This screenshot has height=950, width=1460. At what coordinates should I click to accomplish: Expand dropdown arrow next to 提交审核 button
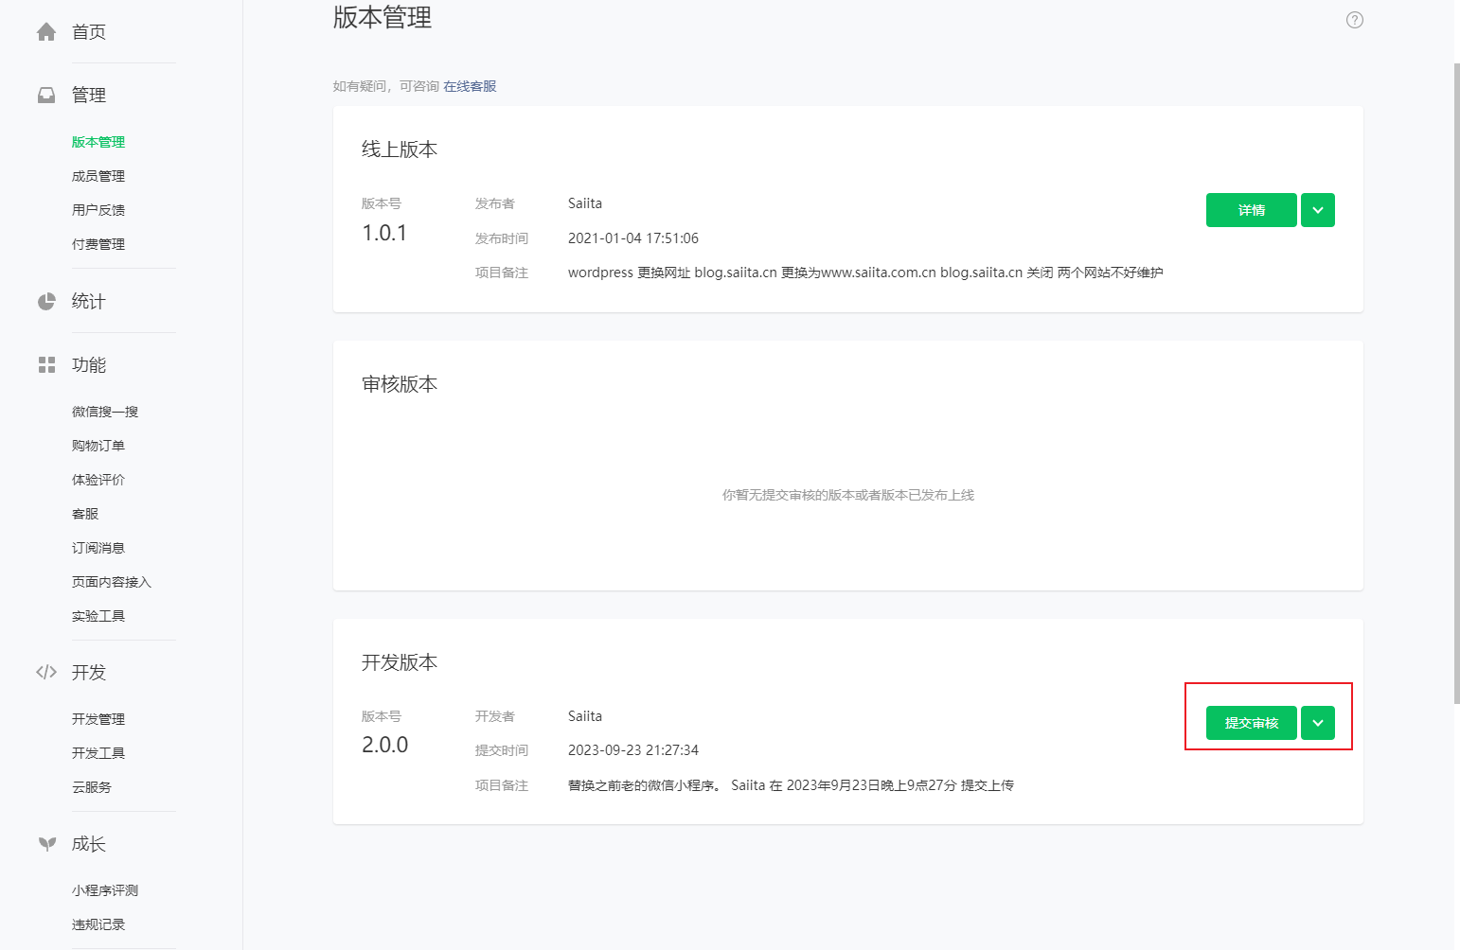pos(1317,723)
